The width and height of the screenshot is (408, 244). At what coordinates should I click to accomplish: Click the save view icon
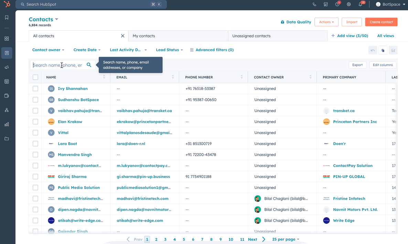tap(393, 50)
